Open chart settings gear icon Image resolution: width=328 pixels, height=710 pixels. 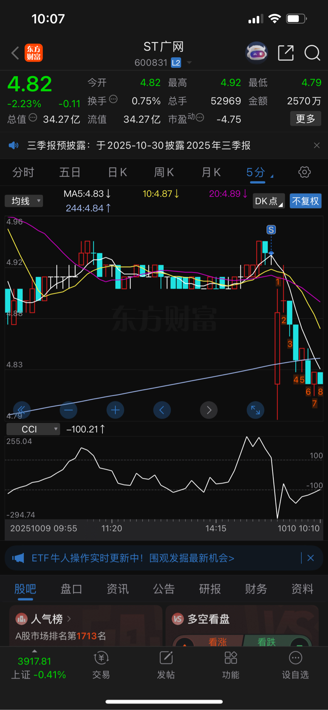tap(304, 172)
